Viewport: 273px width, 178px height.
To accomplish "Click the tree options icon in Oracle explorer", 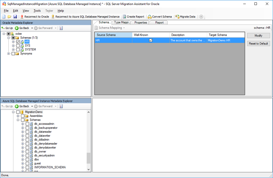I will pyautogui.click(x=61, y=28).
